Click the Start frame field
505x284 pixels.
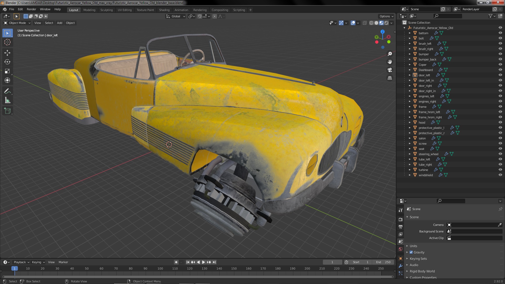tap(361, 262)
